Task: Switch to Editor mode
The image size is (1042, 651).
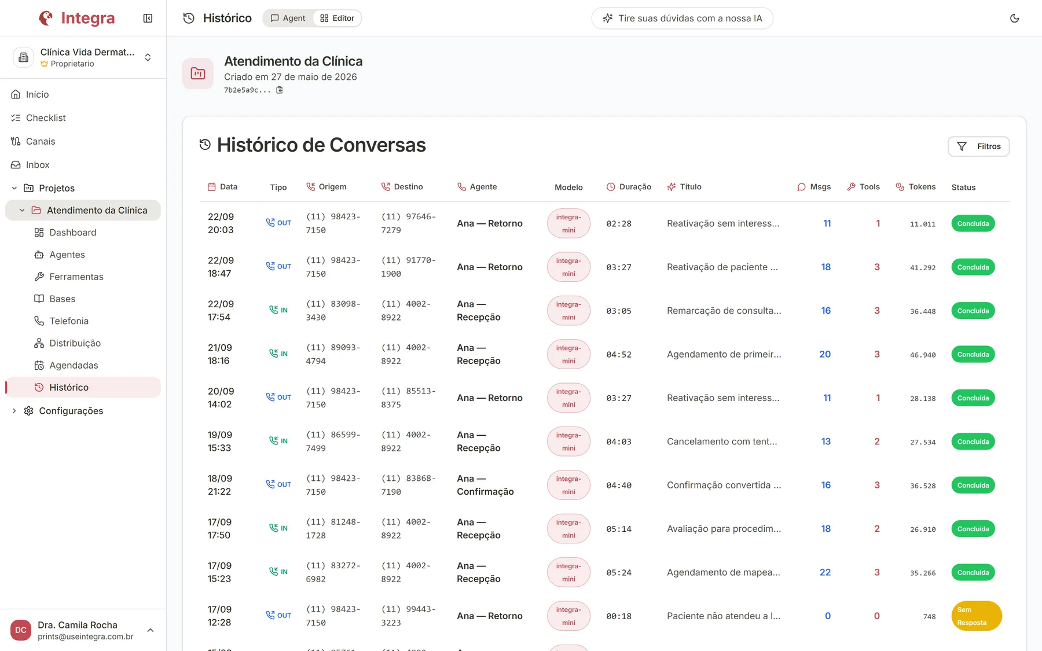Action: [x=337, y=19]
